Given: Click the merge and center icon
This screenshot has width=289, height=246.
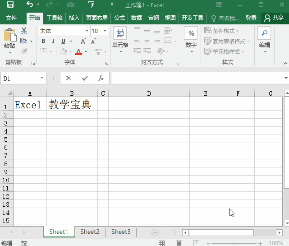Looking at the screenshot, I should click(x=168, y=41).
